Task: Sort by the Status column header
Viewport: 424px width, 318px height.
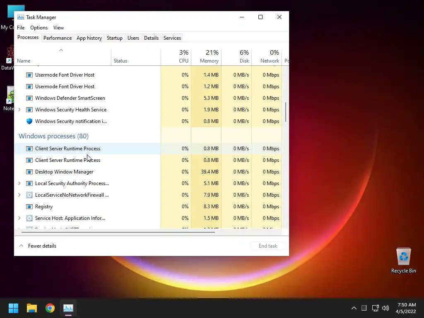Action: tap(136, 56)
